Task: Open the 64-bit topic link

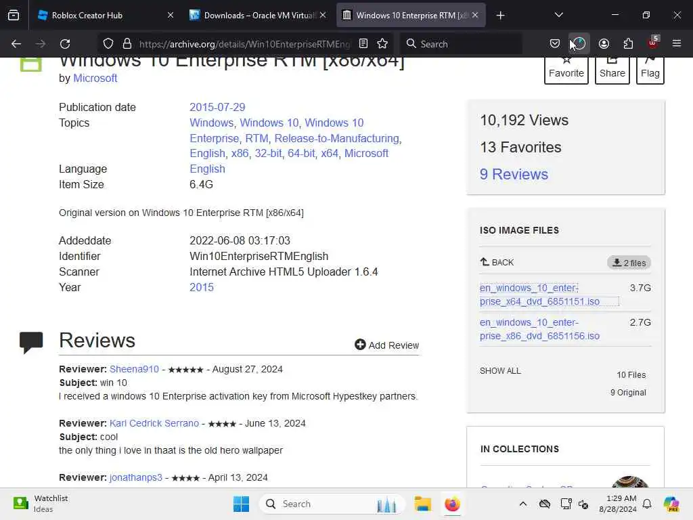Action: pos(301,154)
